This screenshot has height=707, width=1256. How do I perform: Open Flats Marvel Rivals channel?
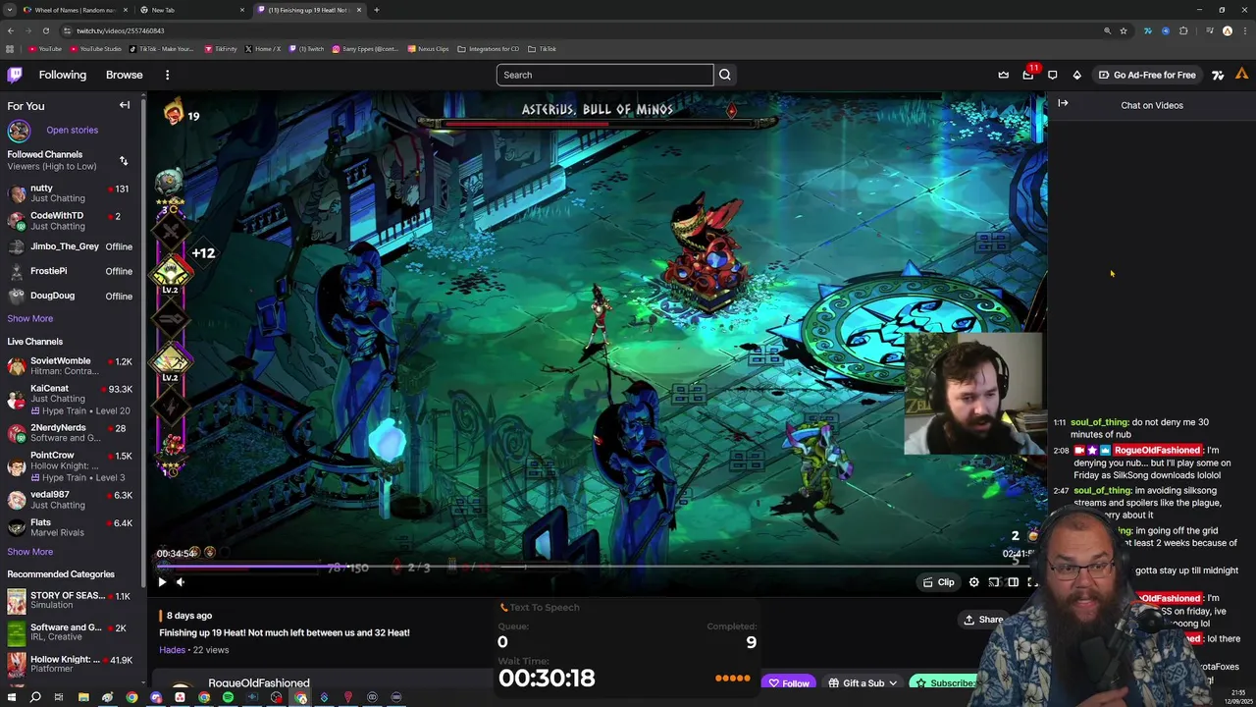[69, 527]
